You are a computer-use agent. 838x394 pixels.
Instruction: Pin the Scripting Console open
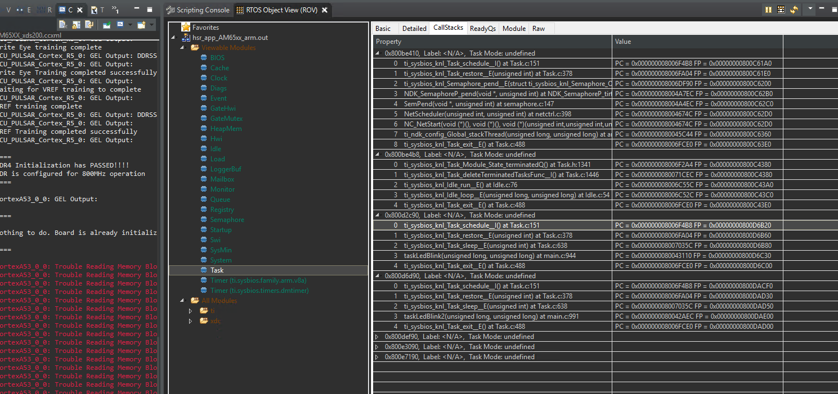107,24
